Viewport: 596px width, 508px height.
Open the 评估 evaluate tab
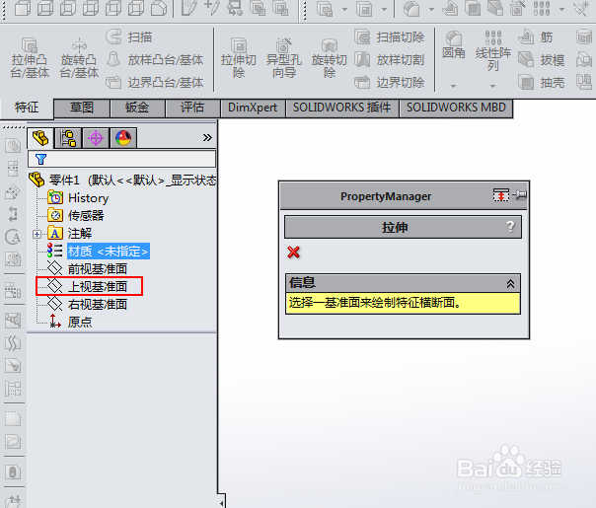tap(192, 108)
